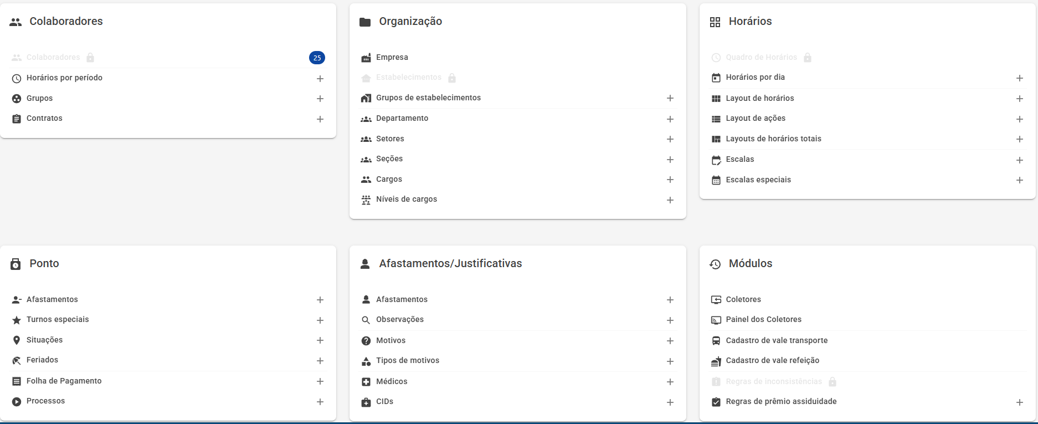Add Afastamentos in Afastamentos/Justificativas card
This screenshot has height=424, width=1038.
click(670, 300)
